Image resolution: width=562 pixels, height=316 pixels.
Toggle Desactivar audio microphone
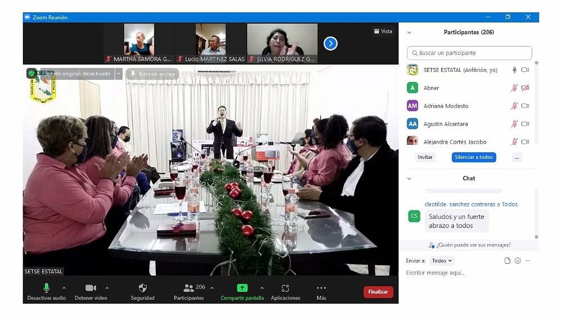pyautogui.click(x=47, y=288)
